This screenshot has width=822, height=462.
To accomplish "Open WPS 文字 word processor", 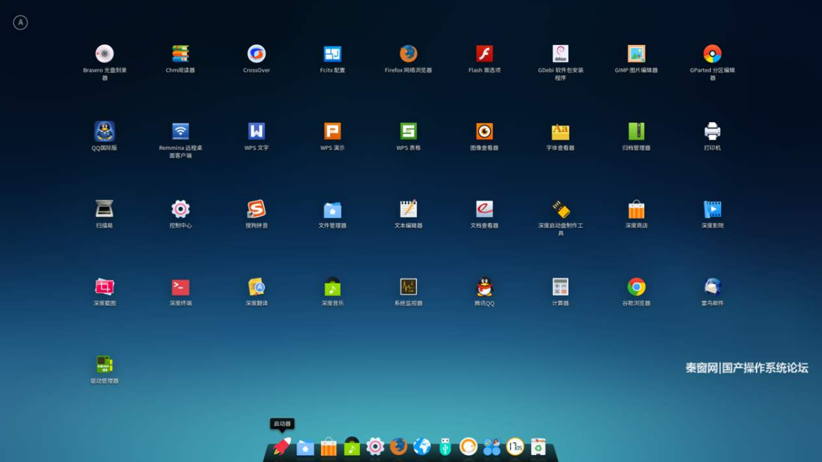I will coord(256,131).
